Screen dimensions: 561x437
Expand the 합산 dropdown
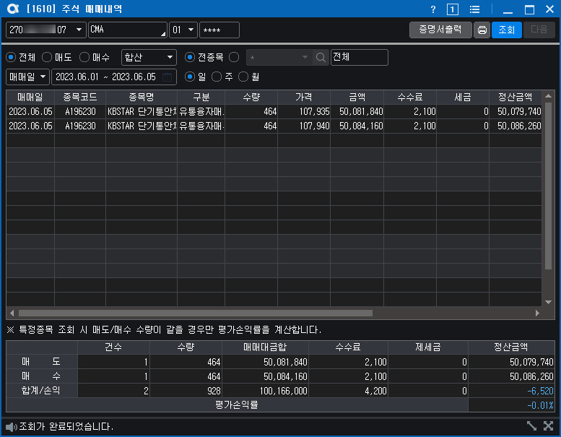[149, 57]
